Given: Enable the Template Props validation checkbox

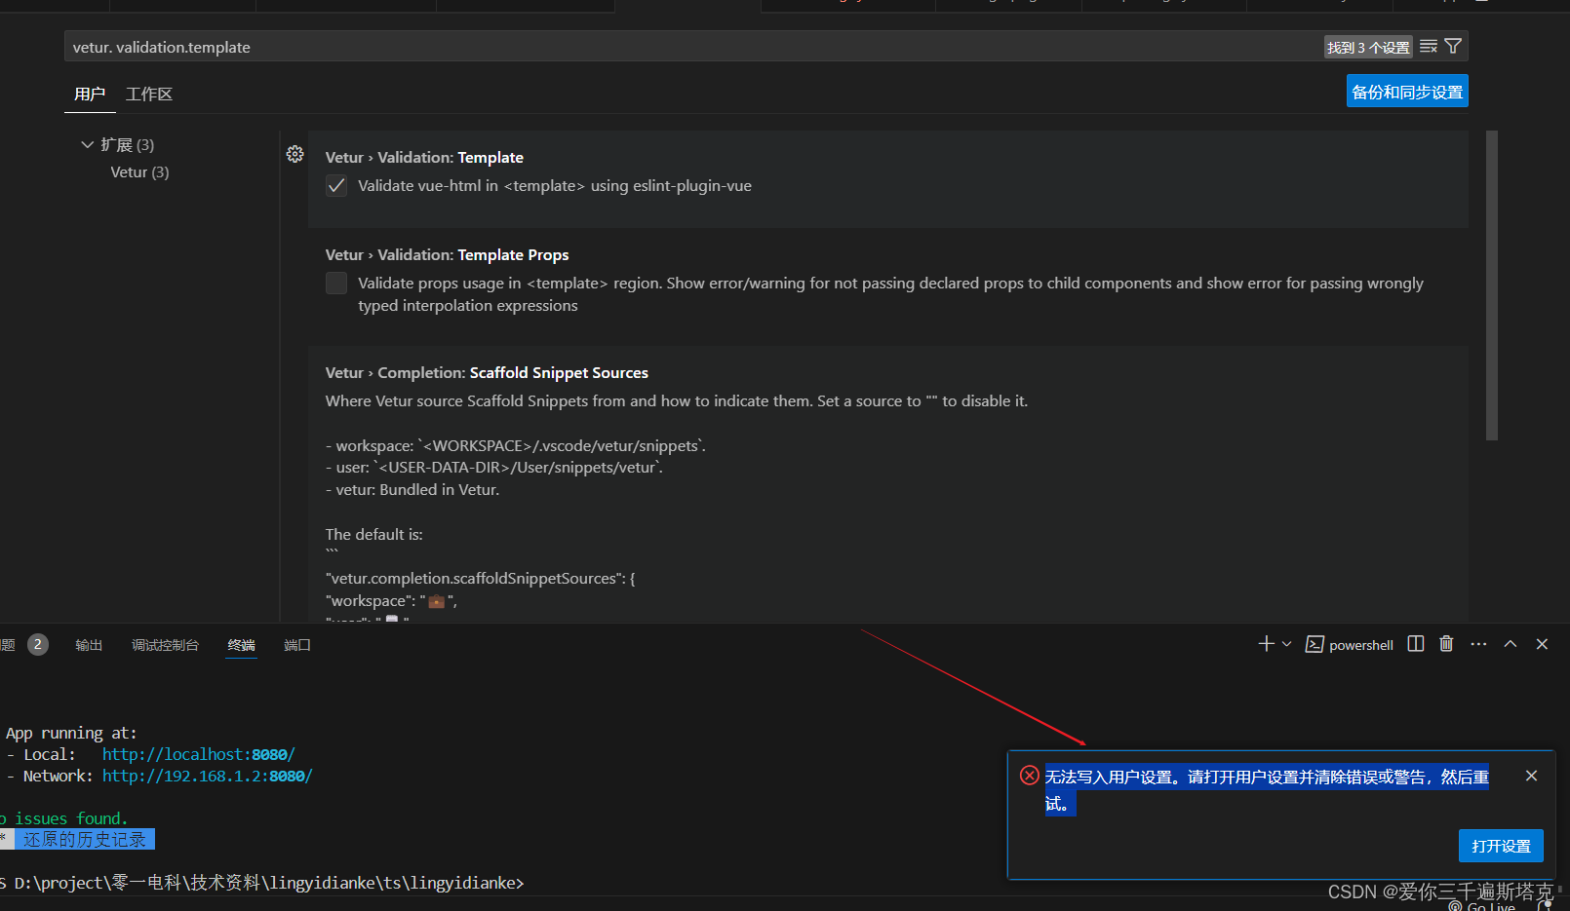Looking at the screenshot, I should (336, 284).
